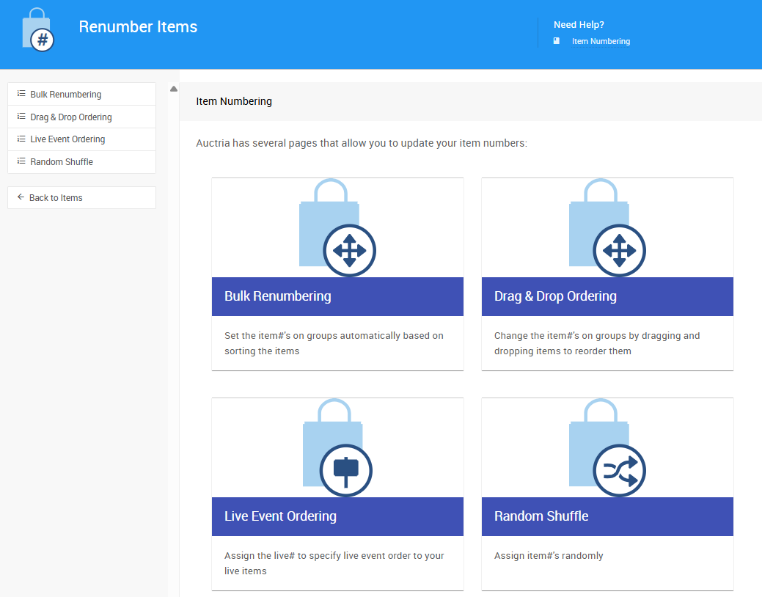762x597 pixels.
Task: Click the book icon beside Item Numbering help
Action: point(557,41)
